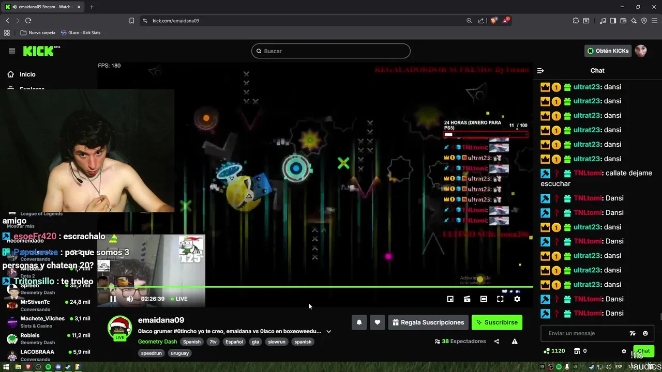Open Leo AI sparkle icon
This screenshot has height=372, width=662.
pyautogui.click(x=634, y=21)
